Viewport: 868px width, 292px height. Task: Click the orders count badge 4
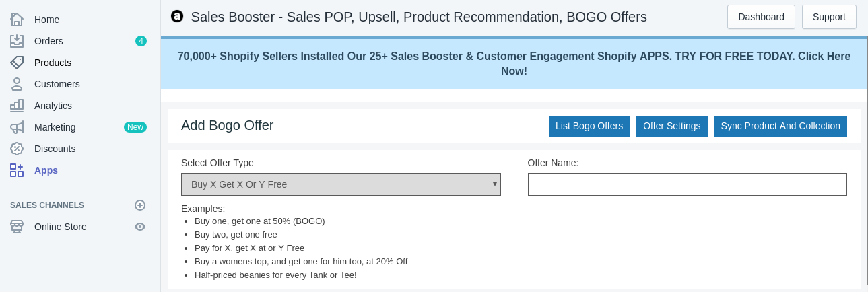click(x=141, y=41)
